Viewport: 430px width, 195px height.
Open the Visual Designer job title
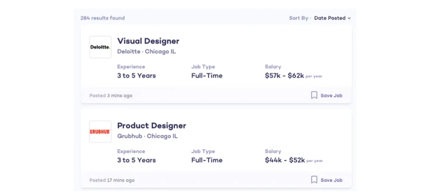point(148,41)
